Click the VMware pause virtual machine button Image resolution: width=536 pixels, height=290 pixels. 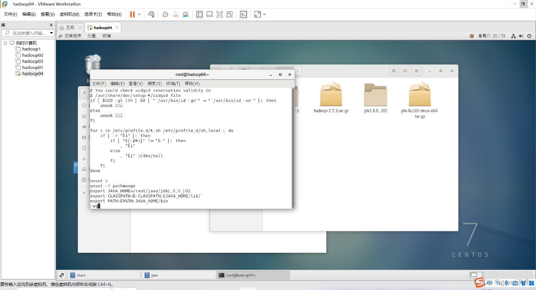coord(132,14)
